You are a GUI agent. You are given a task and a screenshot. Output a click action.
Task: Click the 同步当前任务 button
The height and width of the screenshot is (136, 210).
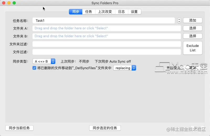(x=19, y=128)
